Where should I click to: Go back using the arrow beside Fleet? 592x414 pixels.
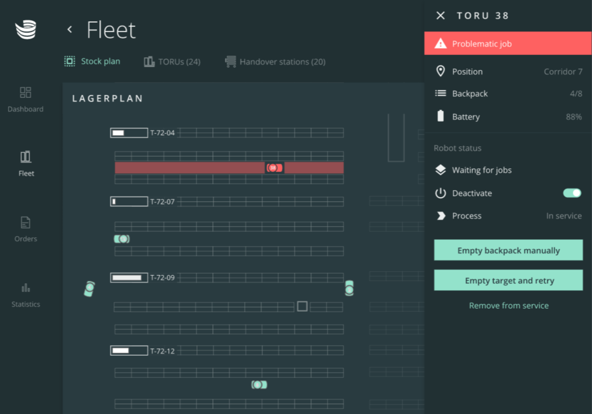click(x=69, y=30)
